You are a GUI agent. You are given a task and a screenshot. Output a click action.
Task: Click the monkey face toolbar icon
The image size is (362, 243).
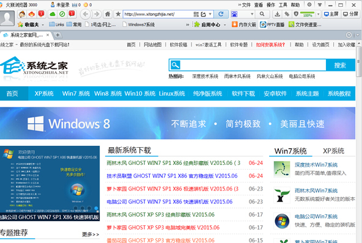[x=22, y=14]
